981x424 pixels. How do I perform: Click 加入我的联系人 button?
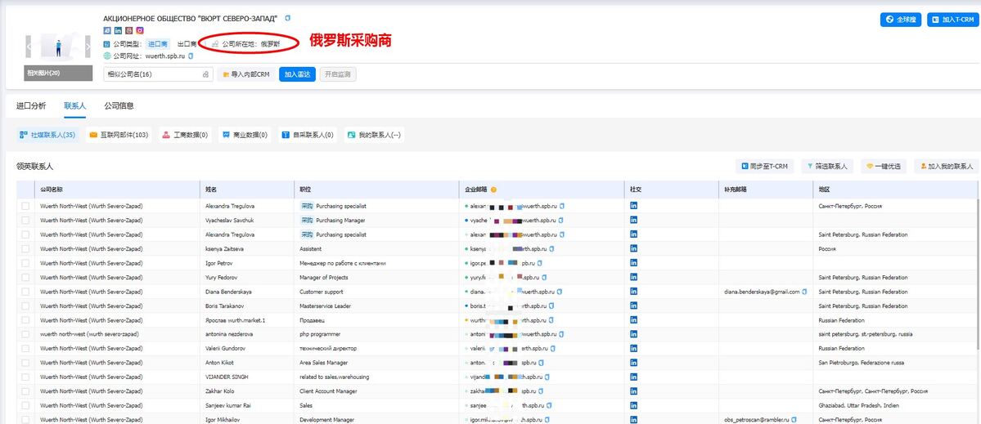pos(946,166)
